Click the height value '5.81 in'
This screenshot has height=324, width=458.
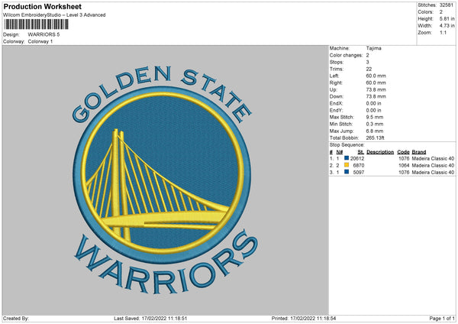tap(447, 18)
